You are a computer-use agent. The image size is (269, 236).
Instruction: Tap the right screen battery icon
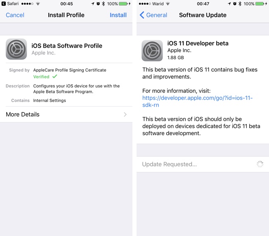[x=260, y=4]
